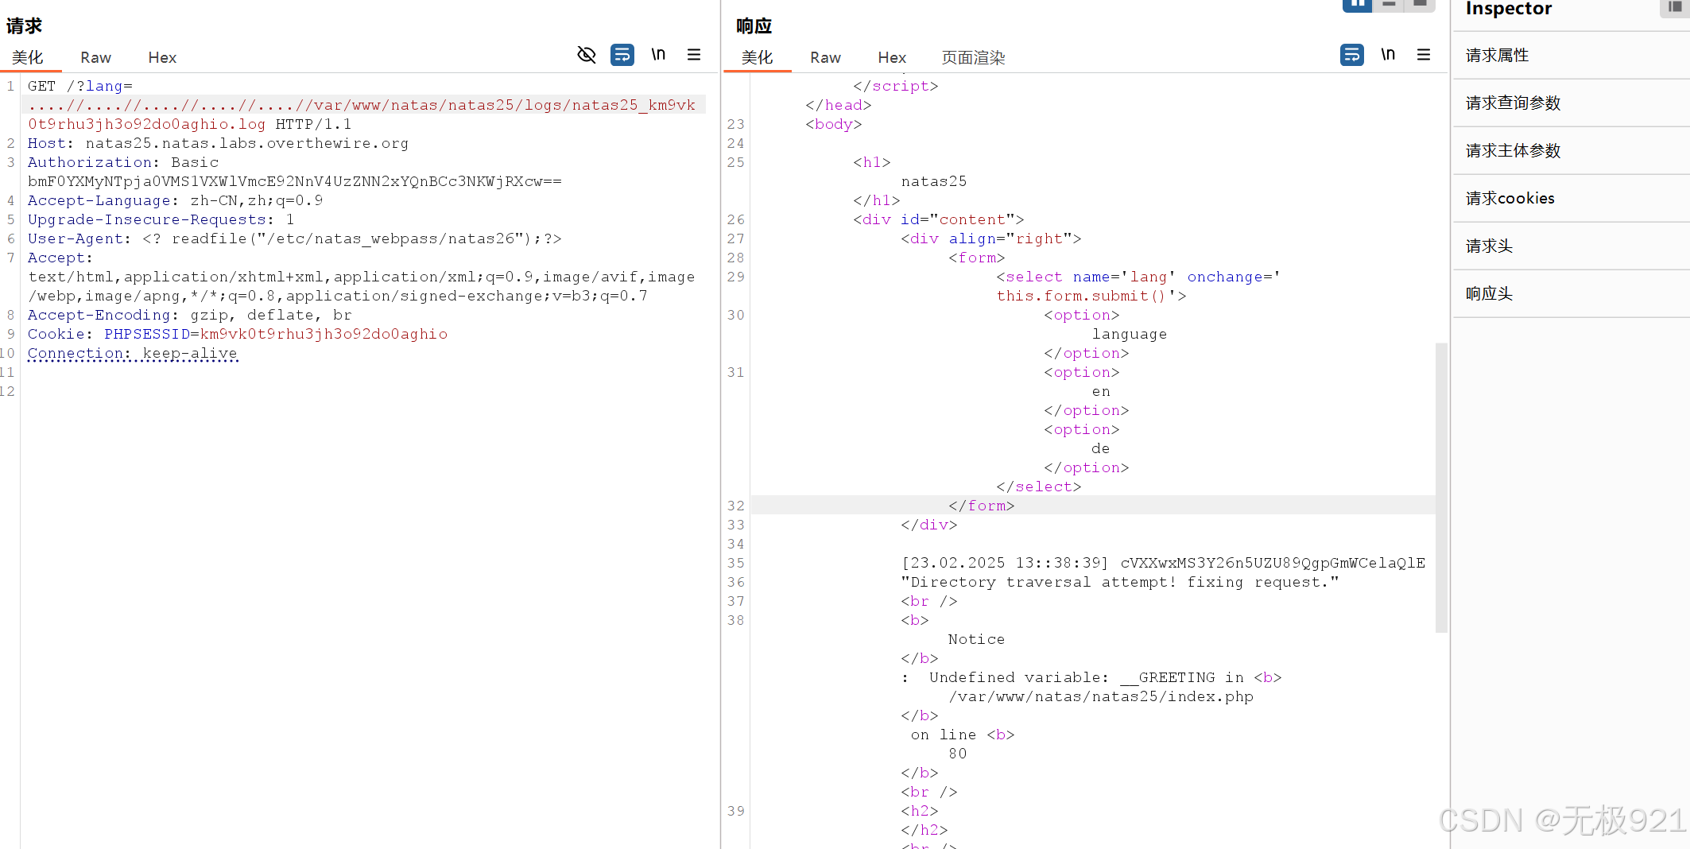Switch to response Hex tab
This screenshot has height=849, width=1690.
coord(892,57)
